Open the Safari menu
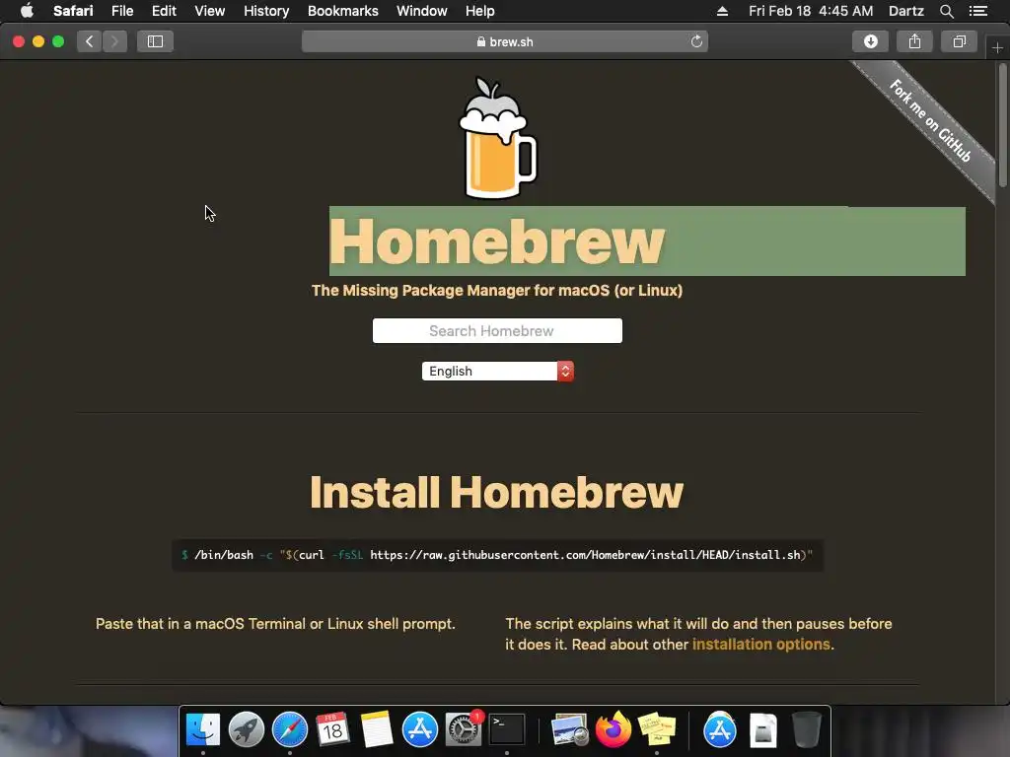The width and height of the screenshot is (1010, 757). (73, 11)
